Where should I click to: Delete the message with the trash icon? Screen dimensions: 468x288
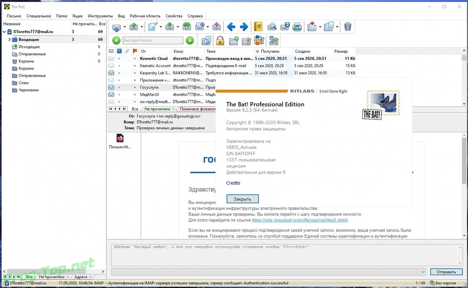coord(348,27)
